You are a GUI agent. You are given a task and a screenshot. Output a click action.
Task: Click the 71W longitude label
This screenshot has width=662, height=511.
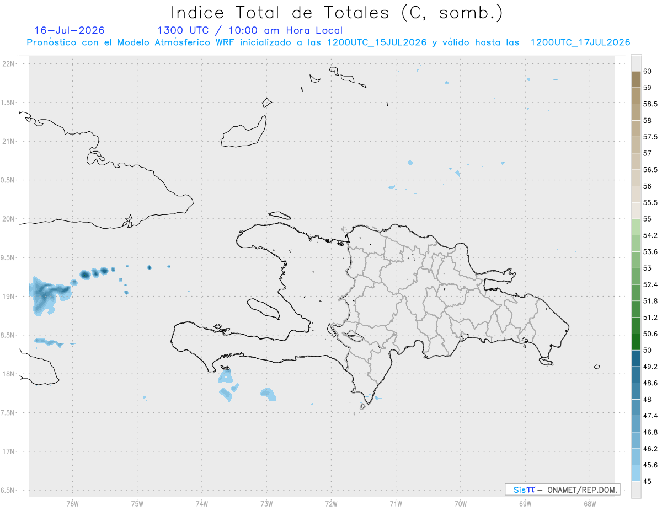pyautogui.click(x=396, y=504)
